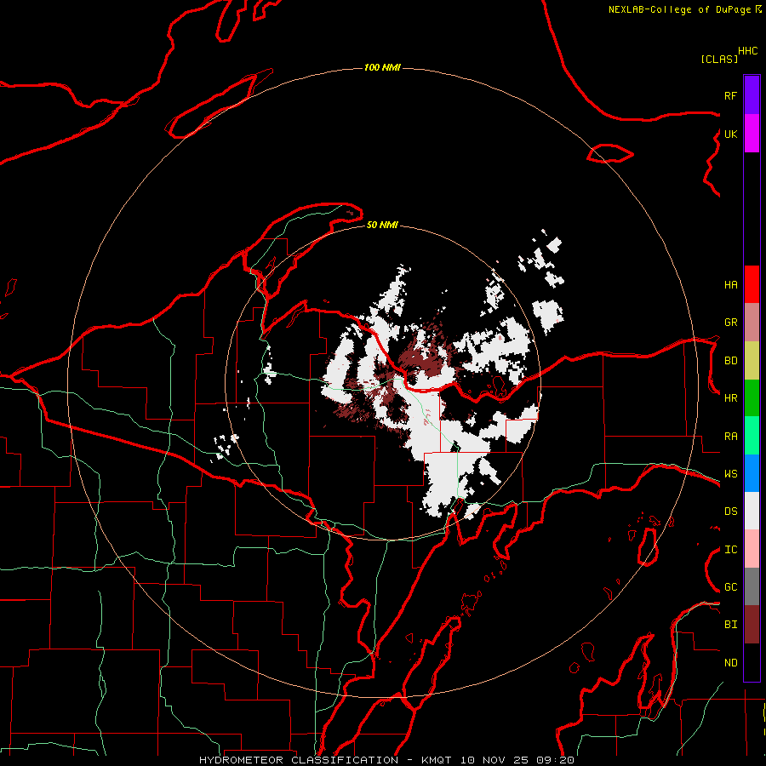Click the HR legend label
766x766 pixels.
pos(730,398)
